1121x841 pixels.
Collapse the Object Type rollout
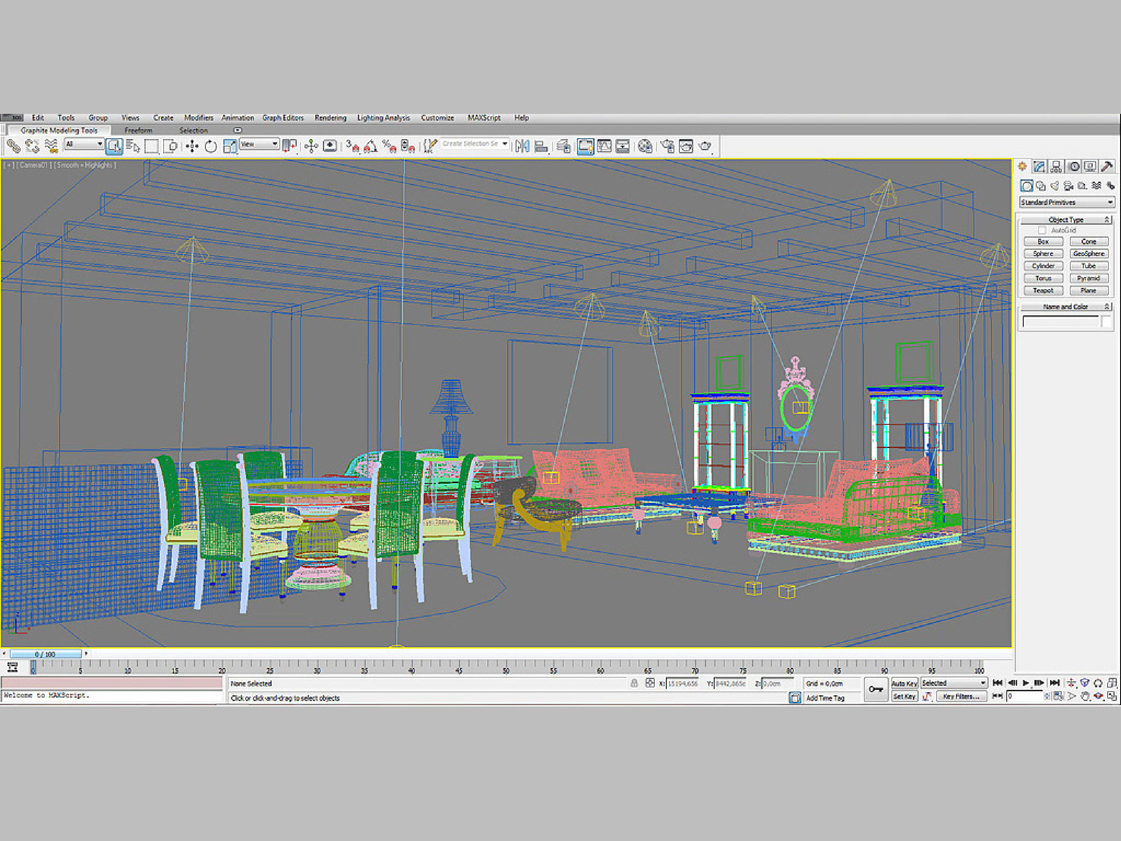click(x=1065, y=219)
